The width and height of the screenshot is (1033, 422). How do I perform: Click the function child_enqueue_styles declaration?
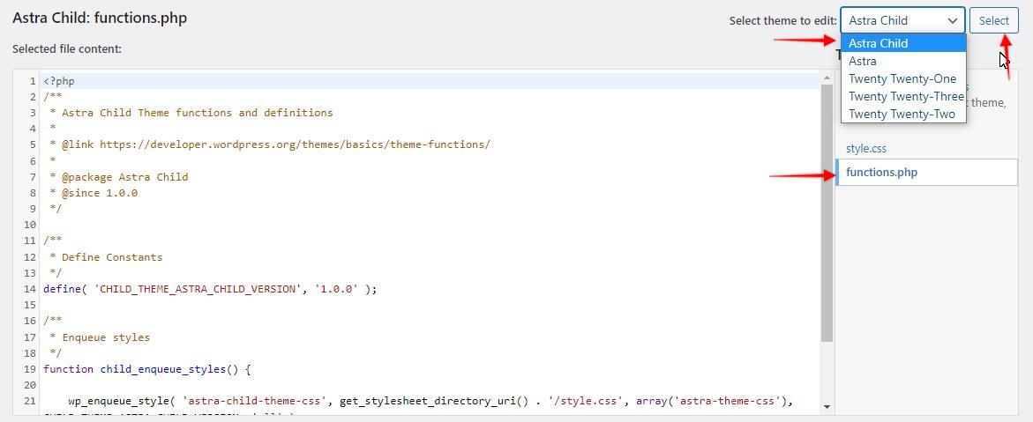(x=146, y=369)
